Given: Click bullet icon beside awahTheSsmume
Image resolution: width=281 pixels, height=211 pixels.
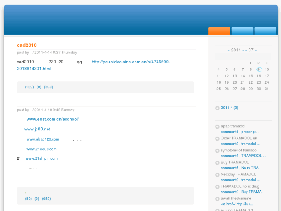Looking at the screenshot, I should click(x=217, y=199).
